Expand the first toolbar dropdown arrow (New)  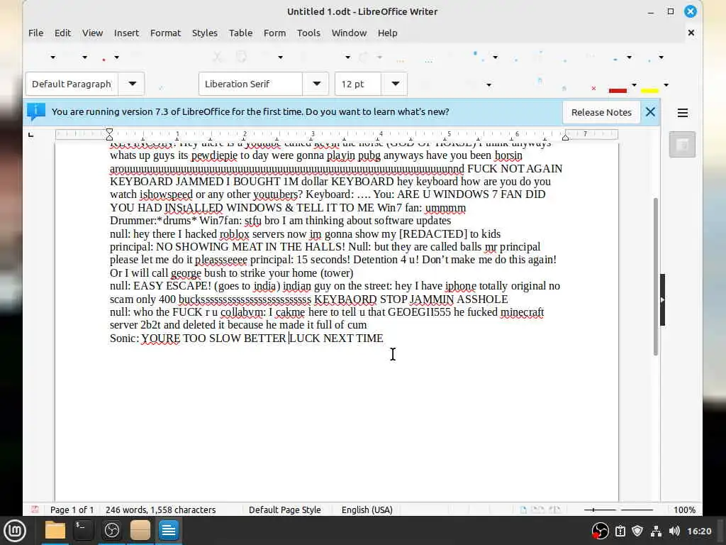52,57
